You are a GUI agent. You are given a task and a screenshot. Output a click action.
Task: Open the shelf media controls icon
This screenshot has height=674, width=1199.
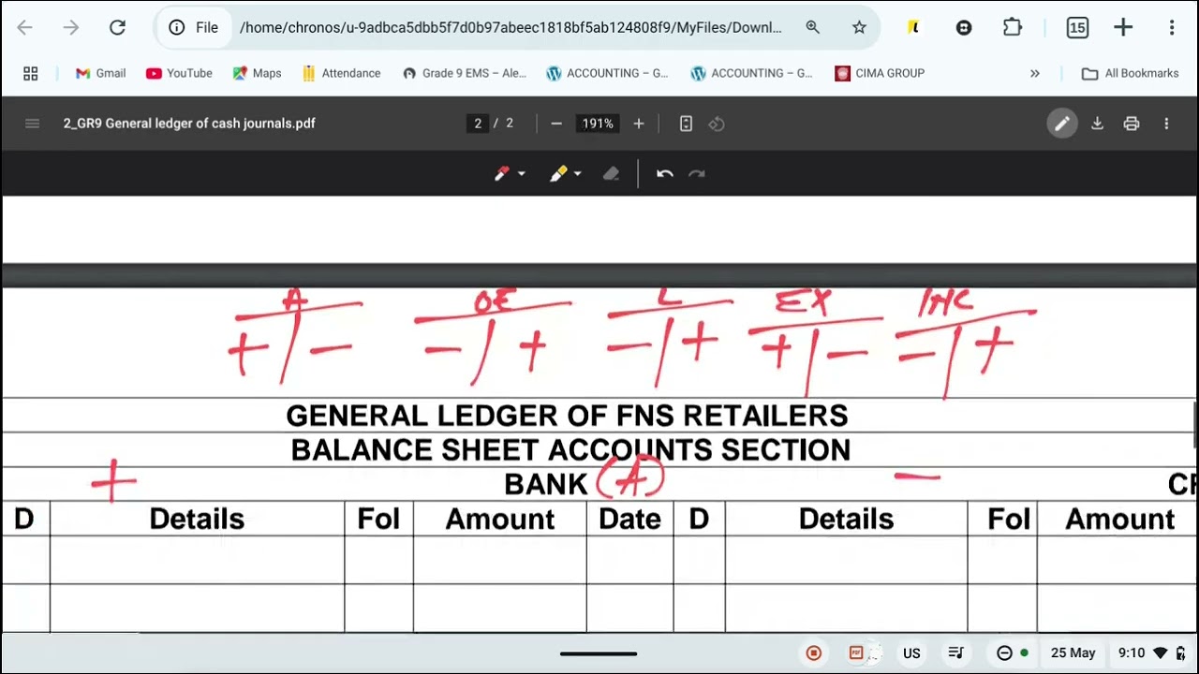pos(956,653)
